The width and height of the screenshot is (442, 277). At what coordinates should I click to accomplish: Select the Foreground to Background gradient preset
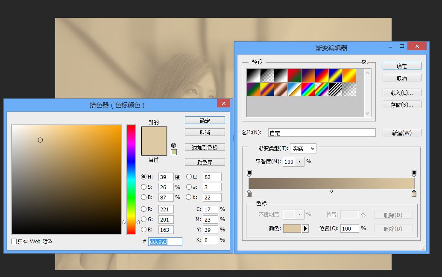[253, 75]
